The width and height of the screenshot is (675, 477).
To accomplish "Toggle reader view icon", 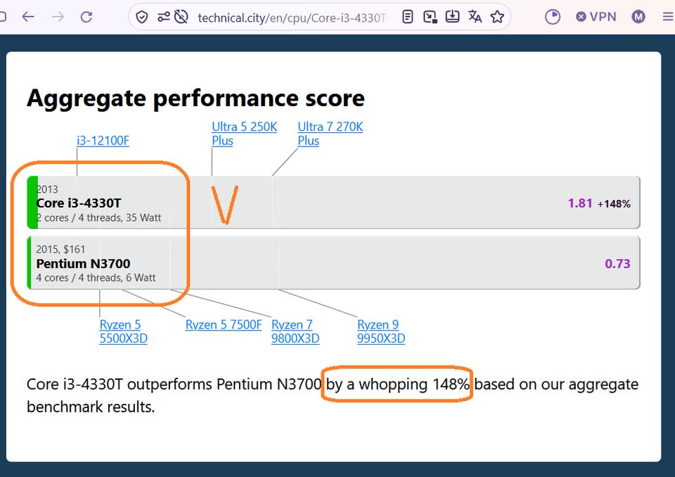I will (407, 17).
